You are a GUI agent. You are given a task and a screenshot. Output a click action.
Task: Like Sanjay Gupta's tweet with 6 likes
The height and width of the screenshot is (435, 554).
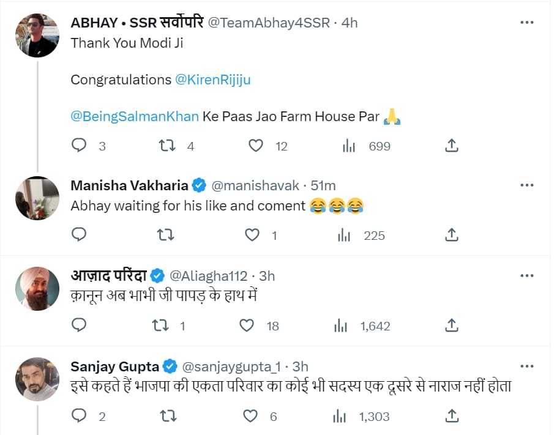pos(250,416)
